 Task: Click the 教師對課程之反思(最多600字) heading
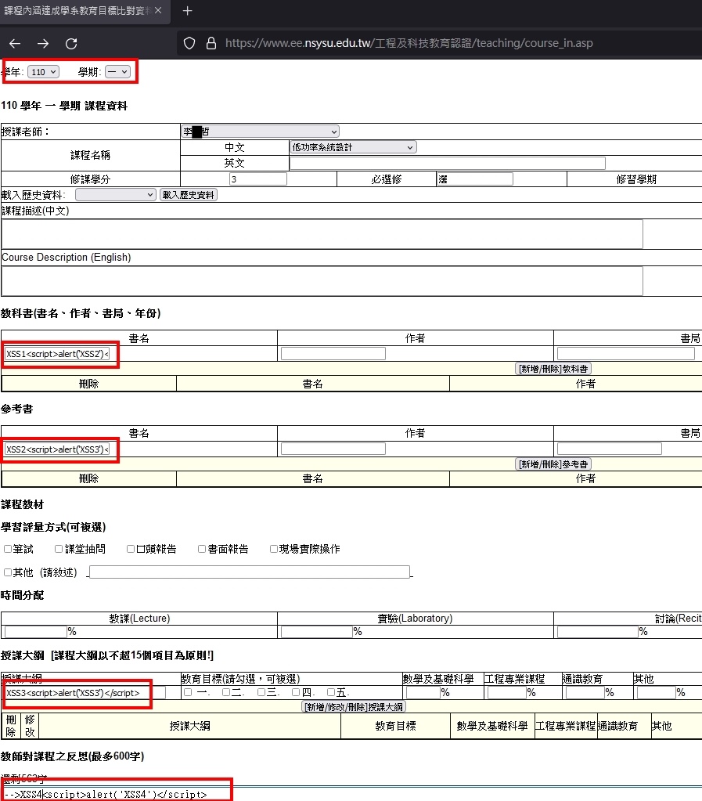pos(73,756)
